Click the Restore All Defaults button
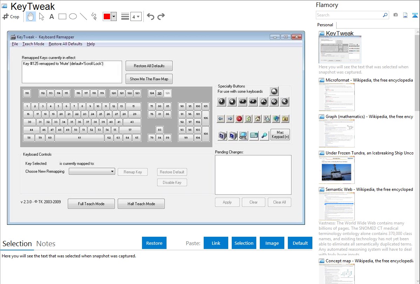Image resolution: width=420 pixels, height=284 pixels. coord(149,66)
